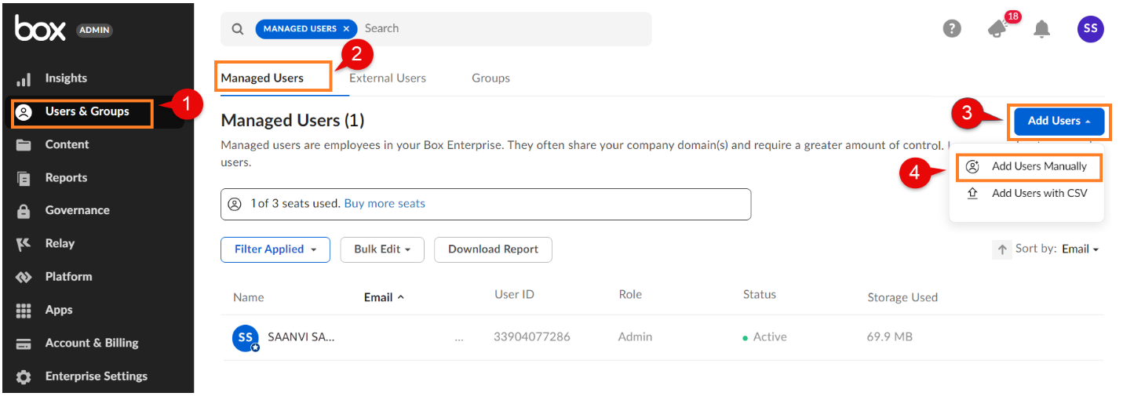
Task: Click the Platform icon in sidebar
Action: pos(24,277)
